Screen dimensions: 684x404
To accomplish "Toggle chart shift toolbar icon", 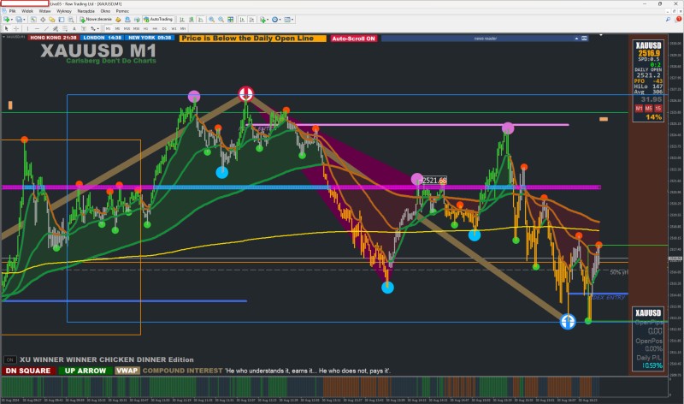I will tap(251, 19).
